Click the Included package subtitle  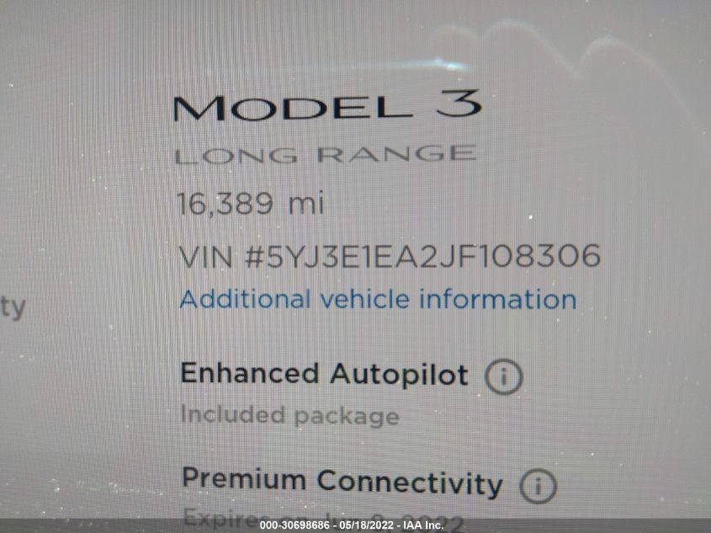[289, 415]
